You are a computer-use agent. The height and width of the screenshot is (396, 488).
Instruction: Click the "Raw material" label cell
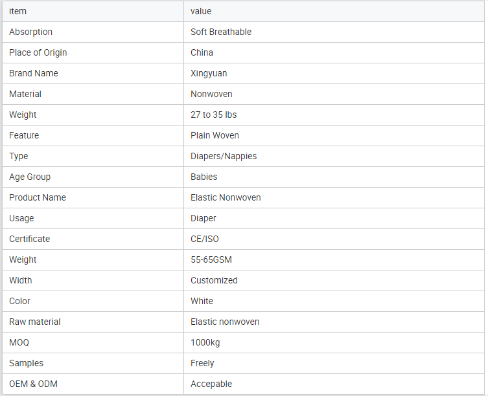(35, 322)
